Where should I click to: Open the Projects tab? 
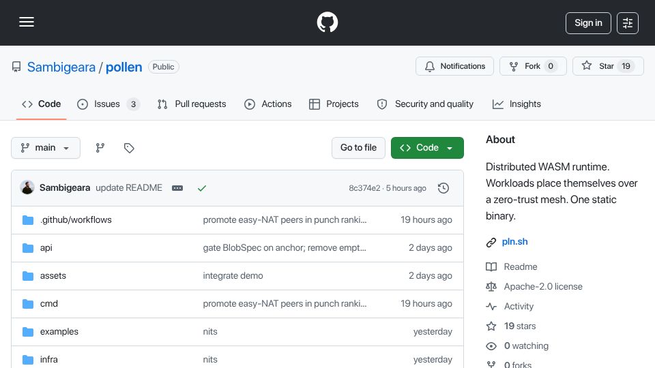tap(334, 104)
